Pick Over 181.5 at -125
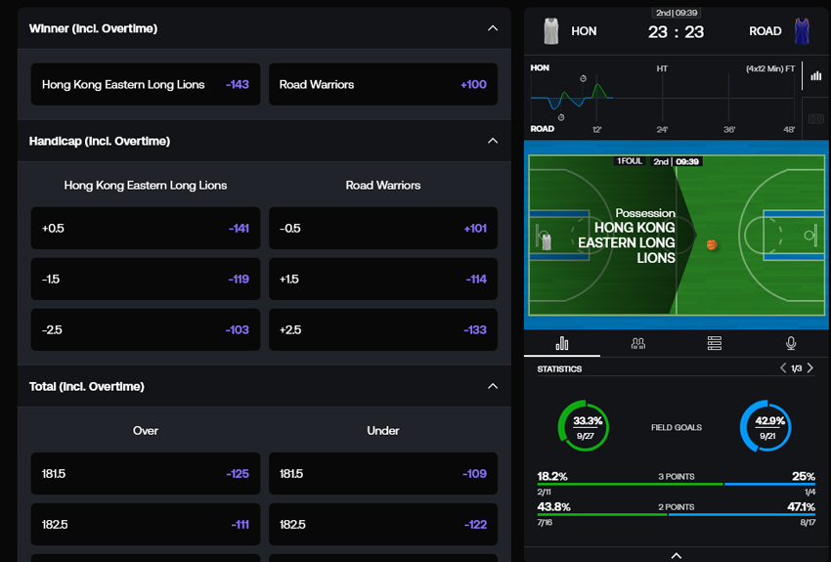The width and height of the screenshot is (831, 562). coord(146,473)
